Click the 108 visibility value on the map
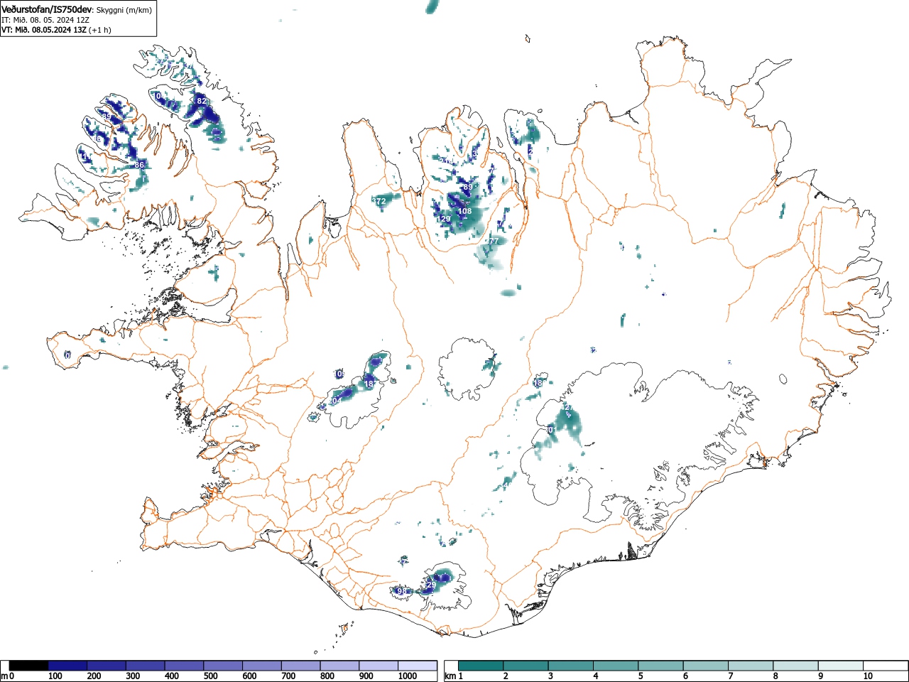Image resolution: width=909 pixels, height=682 pixels. coord(464,211)
